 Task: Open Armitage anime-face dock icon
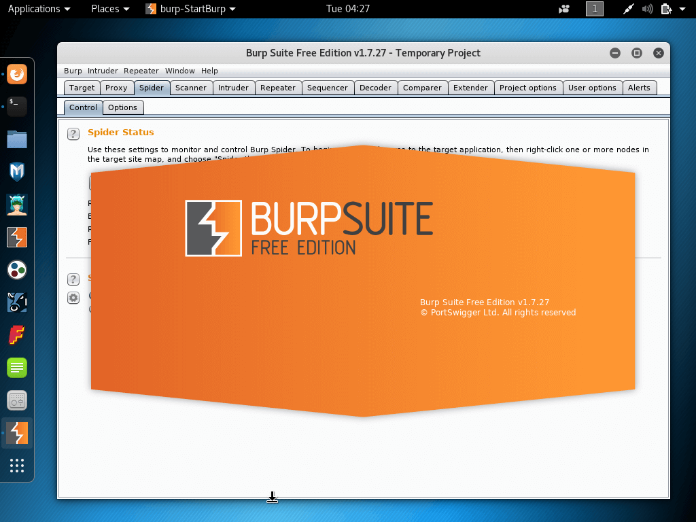click(17, 205)
